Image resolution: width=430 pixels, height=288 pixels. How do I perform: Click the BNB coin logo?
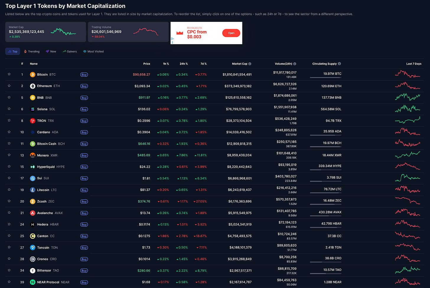point(32,98)
